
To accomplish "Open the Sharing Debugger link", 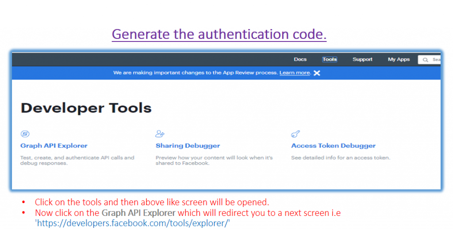I will (188, 146).
